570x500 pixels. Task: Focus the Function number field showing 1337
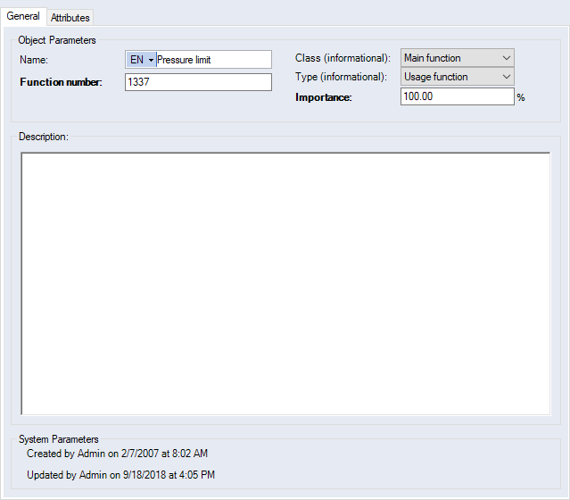pyautogui.click(x=198, y=82)
